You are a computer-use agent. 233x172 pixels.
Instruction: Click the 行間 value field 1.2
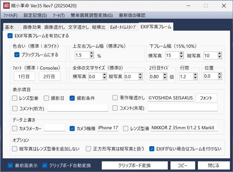(x=187, y=76)
